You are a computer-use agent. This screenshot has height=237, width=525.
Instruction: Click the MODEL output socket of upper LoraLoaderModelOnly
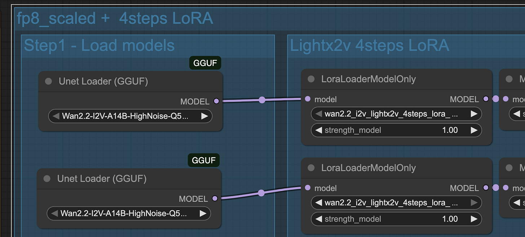(486, 99)
